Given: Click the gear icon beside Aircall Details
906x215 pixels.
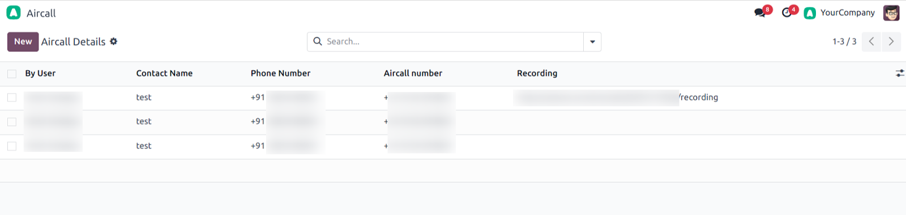Looking at the screenshot, I should coord(113,41).
